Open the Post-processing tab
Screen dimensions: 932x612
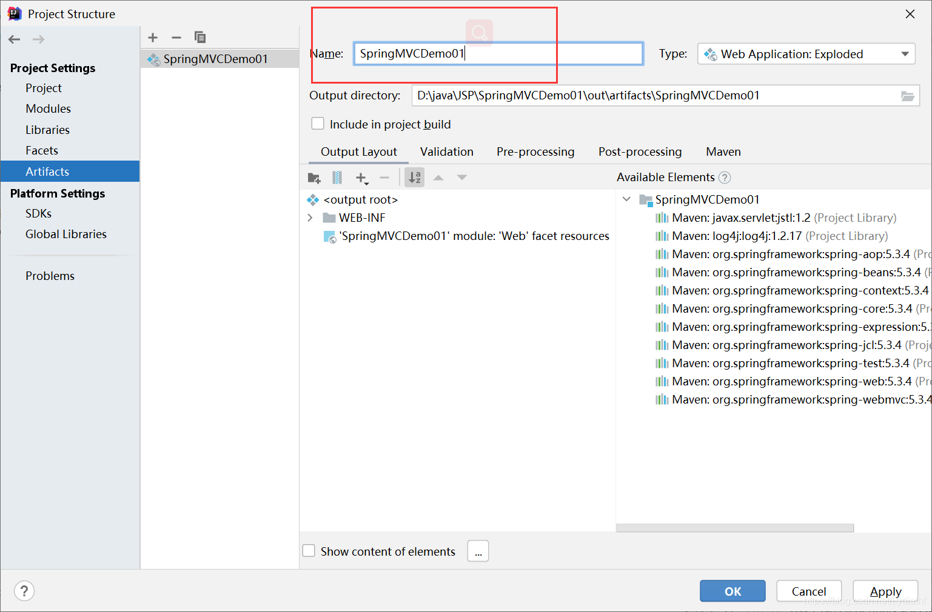640,151
